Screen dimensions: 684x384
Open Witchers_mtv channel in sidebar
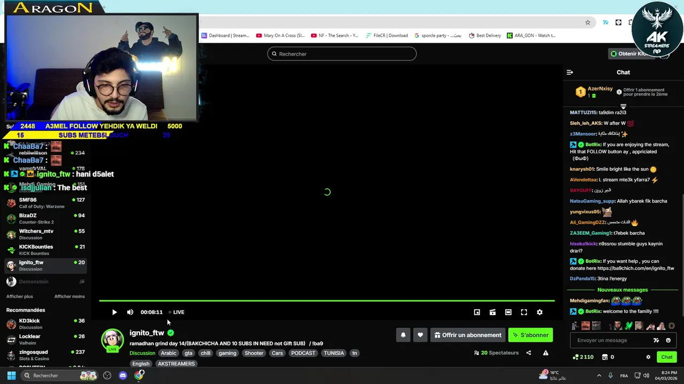(45, 234)
